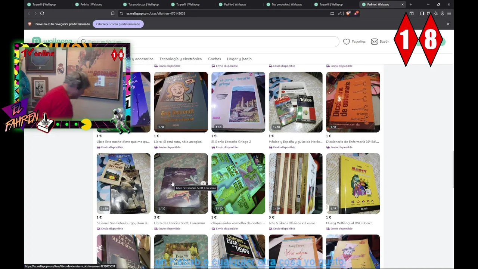This screenshot has height=269, width=478.
Task: Click title Libro Esta noche dime que me qu...
Action: pos(123,142)
